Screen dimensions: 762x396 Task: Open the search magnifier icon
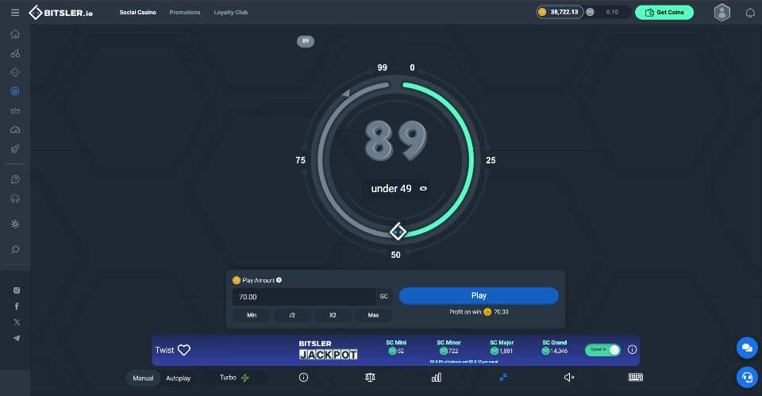pos(15,249)
